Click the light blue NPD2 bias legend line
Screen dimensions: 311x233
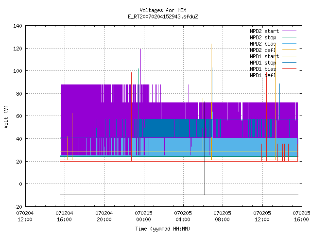click(290, 43)
